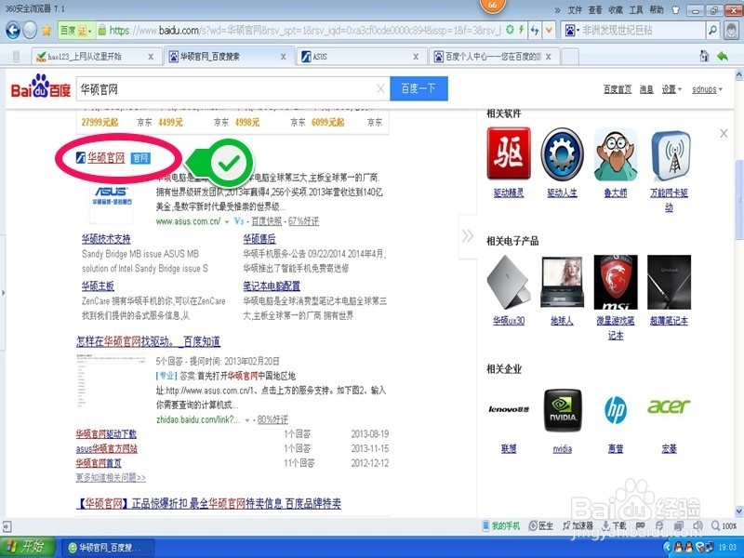Image resolution: width=744 pixels, height=558 pixels.
Task: Clear the Baidu search box with the X
Action: click(380, 88)
